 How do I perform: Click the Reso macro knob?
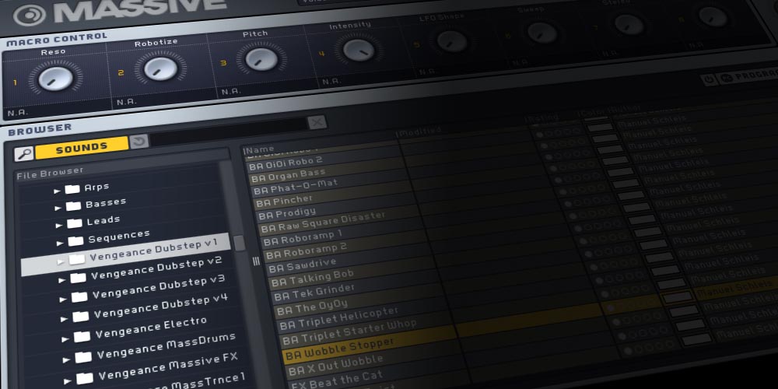click(55, 79)
